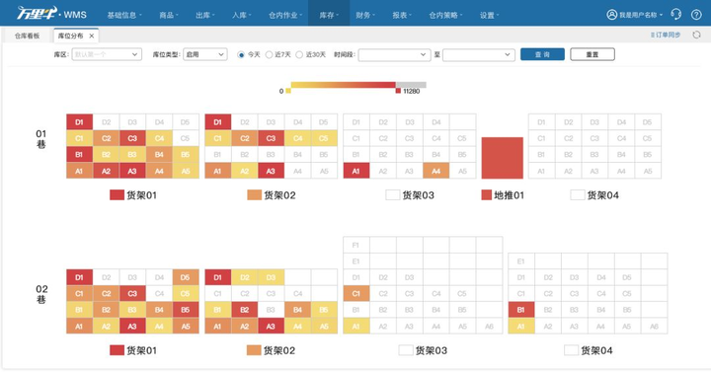Expand the 出库 menu

click(x=205, y=15)
